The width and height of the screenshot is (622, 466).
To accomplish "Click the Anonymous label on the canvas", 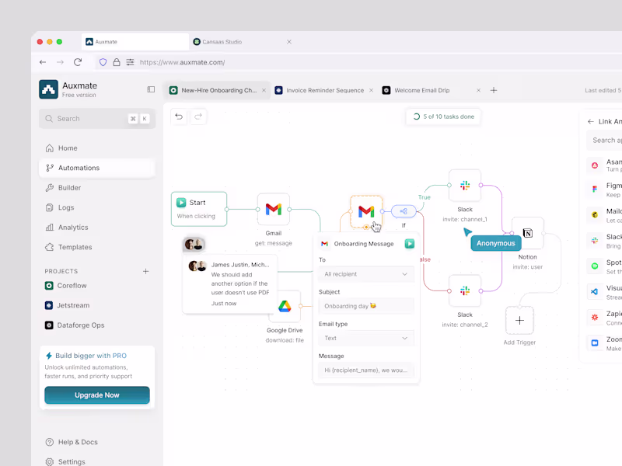I will pos(494,242).
